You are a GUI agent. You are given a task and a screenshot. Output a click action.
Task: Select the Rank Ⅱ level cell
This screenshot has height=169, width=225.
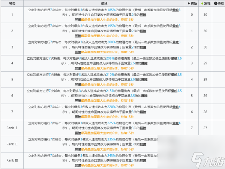[12, 144]
